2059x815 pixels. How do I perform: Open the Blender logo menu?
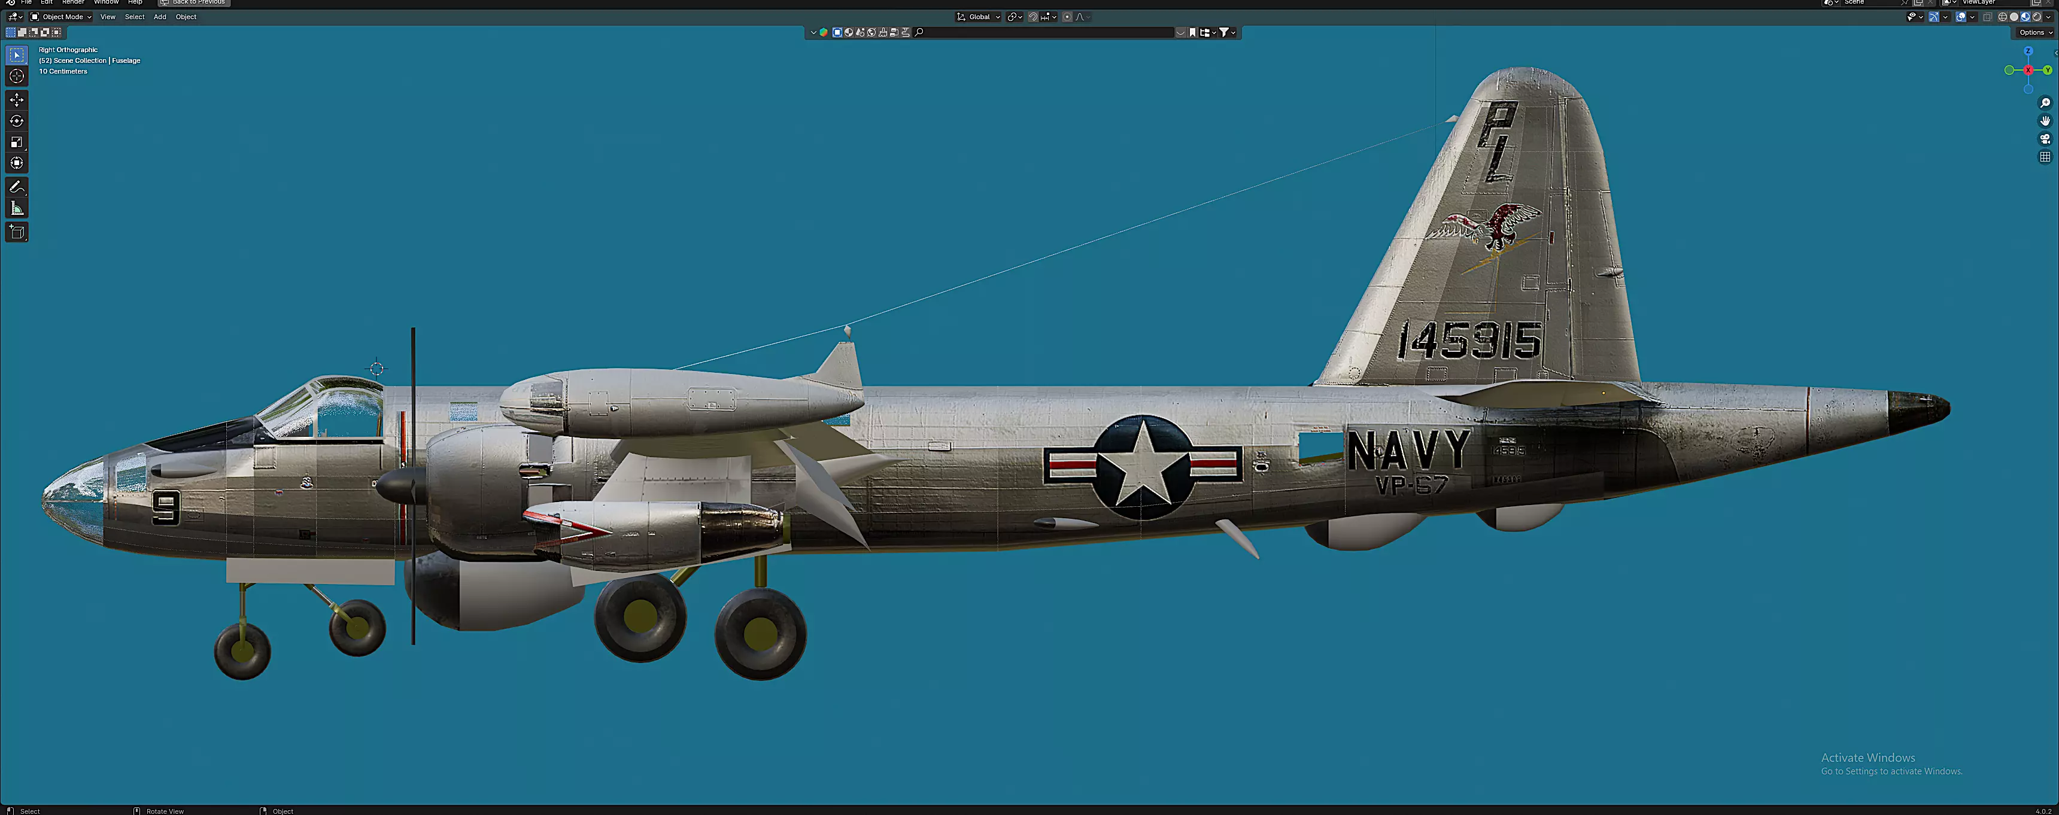(x=10, y=2)
